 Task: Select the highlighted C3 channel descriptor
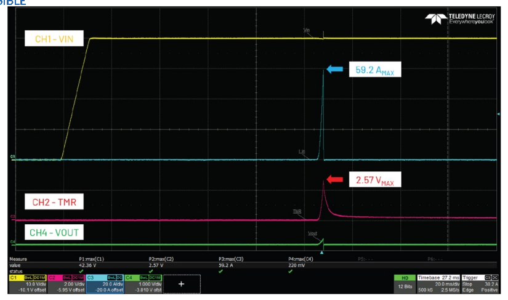click(x=105, y=284)
